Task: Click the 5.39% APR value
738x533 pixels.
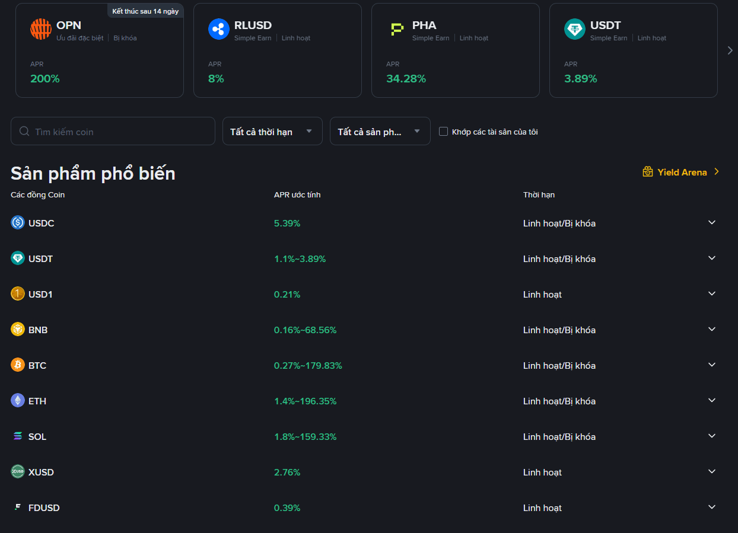Action: 287,223
